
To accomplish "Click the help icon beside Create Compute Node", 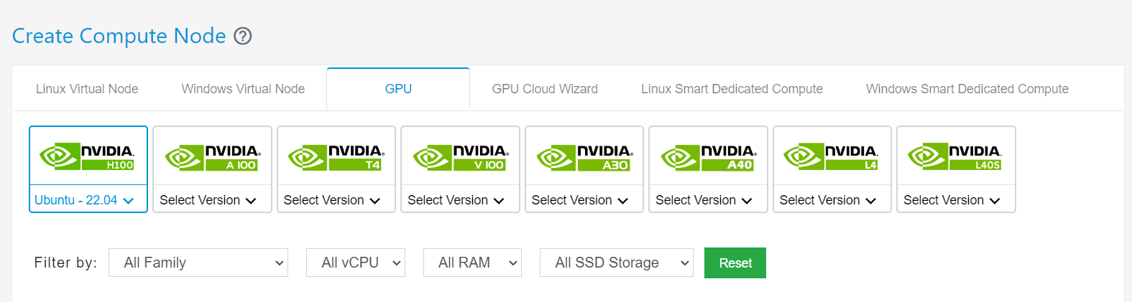I will (243, 36).
